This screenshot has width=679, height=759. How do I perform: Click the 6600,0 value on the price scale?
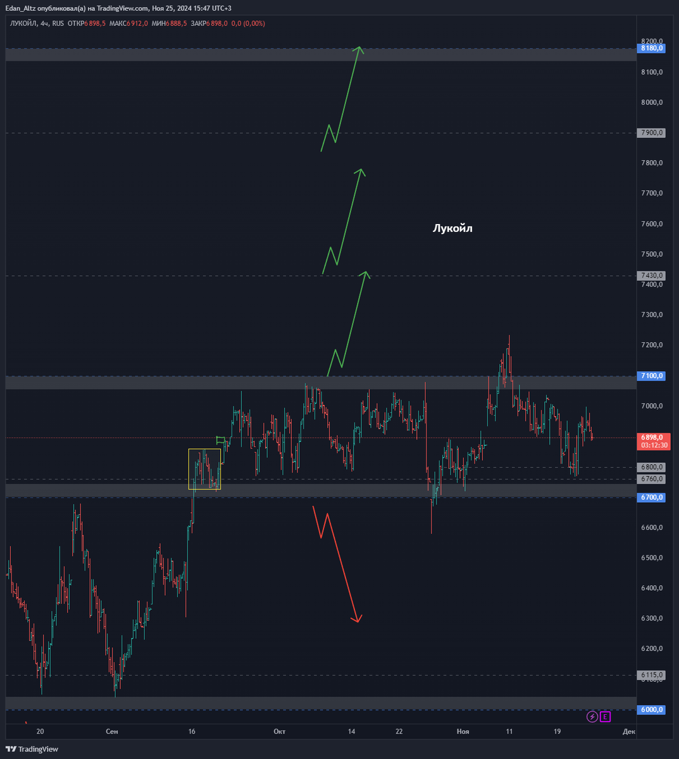tap(652, 528)
